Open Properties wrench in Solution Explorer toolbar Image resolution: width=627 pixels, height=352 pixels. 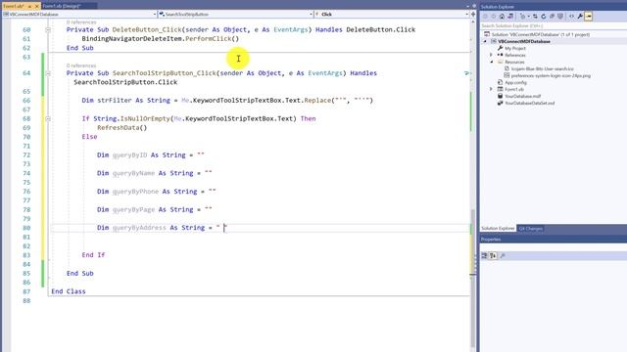pyautogui.click(x=580, y=17)
